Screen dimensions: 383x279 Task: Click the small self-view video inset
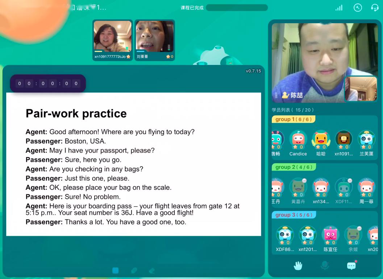click(361, 89)
